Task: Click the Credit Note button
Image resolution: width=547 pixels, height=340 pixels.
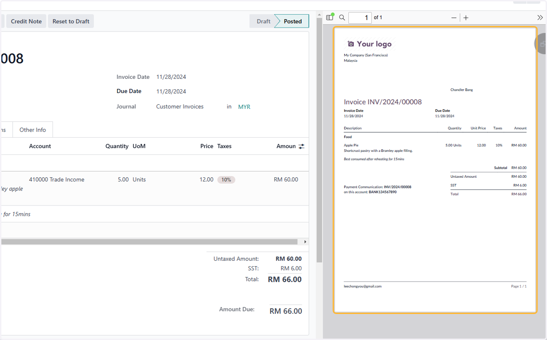Action: click(26, 21)
